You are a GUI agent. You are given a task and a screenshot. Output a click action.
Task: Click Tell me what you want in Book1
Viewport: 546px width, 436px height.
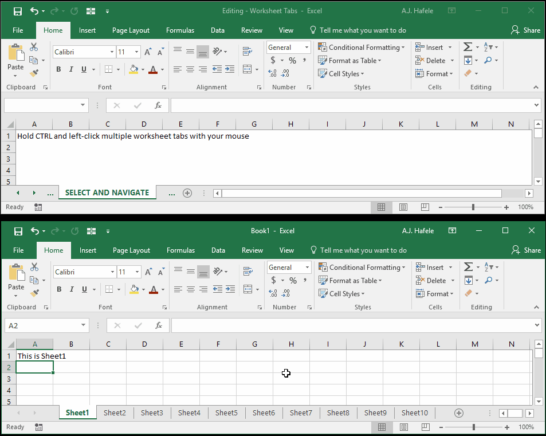[x=358, y=250]
